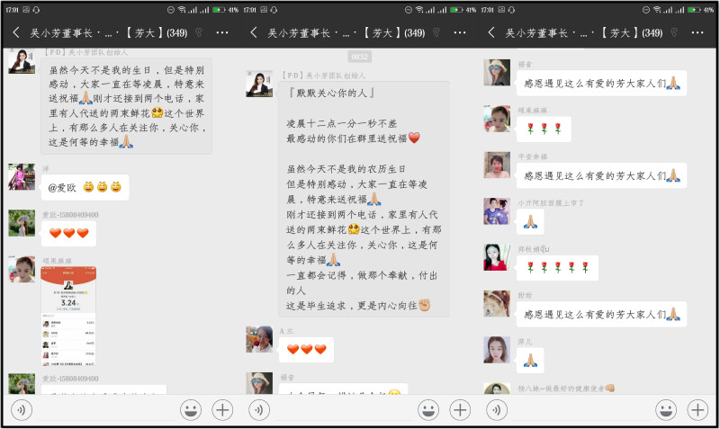Switch to voice input in the right chat panel
Image resolution: width=720 pixels, height=429 pixels.
pyautogui.click(x=498, y=410)
